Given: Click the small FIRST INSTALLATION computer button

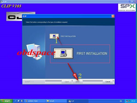Looking at the screenshot, I should click(54, 36).
